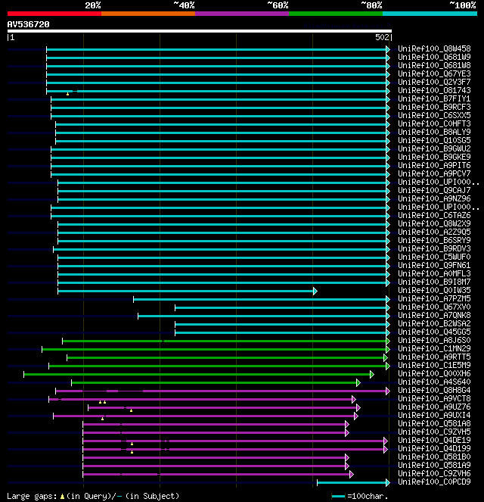The height and width of the screenshot is (502, 484).
Task: Click the UniRef100_C0PCD9 label
Action: tap(434, 482)
